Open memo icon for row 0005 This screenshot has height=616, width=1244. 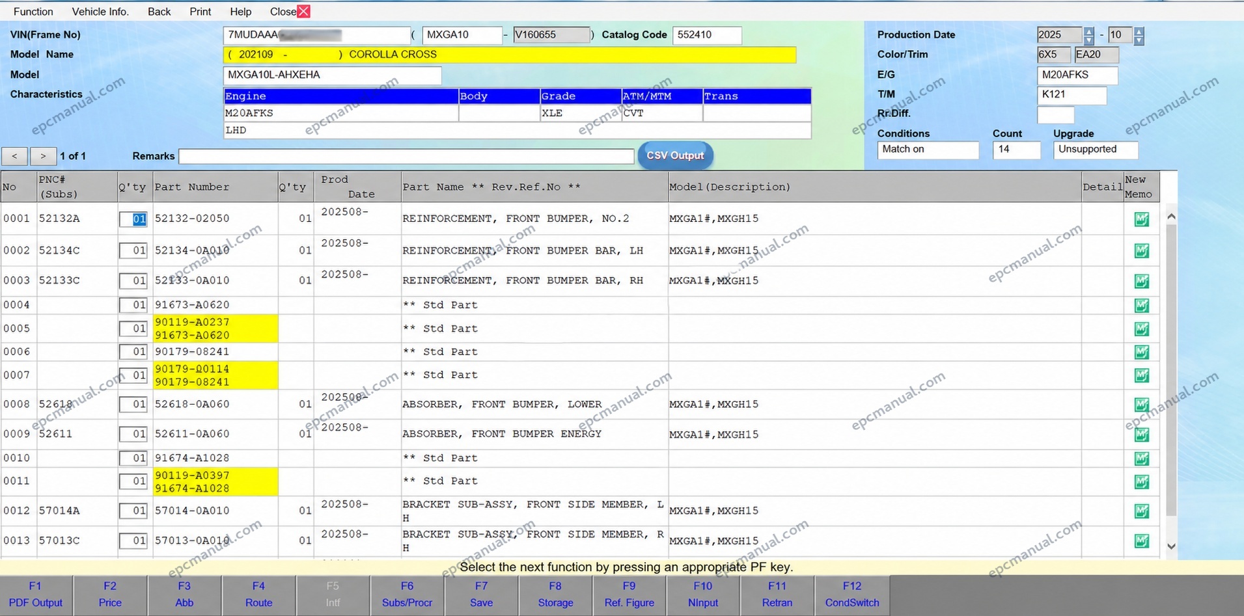click(x=1141, y=329)
